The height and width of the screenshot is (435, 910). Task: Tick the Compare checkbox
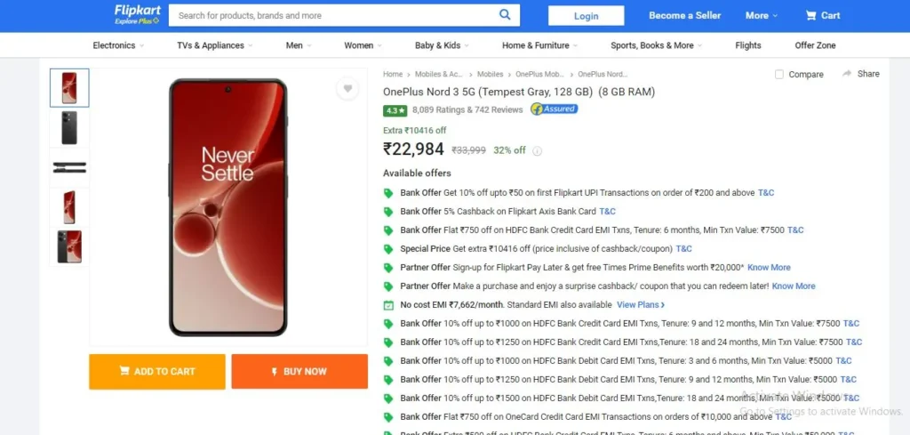[x=779, y=75]
